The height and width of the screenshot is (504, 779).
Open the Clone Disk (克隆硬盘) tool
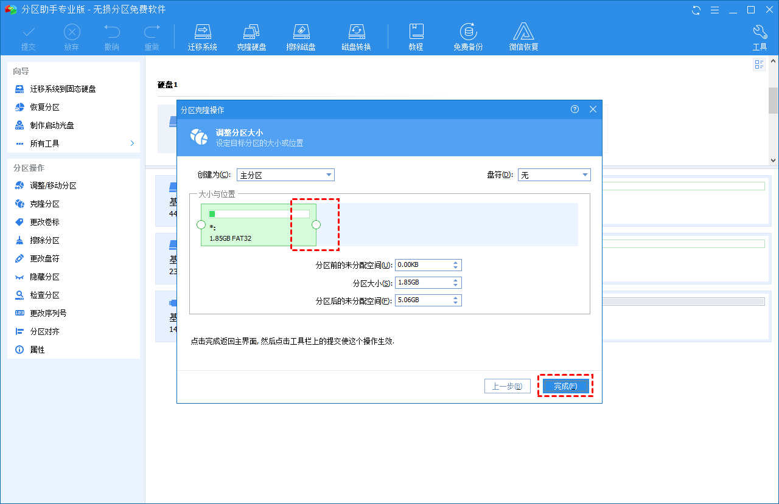tap(251, 37)
